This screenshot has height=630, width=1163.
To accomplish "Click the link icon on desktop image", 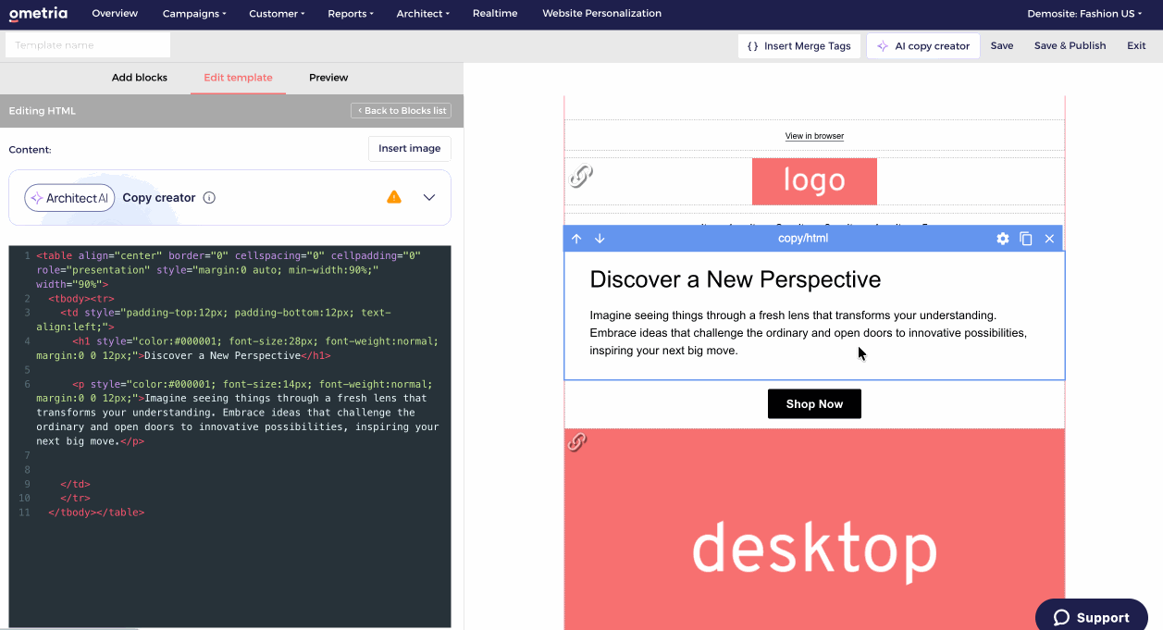I will (x=576, y=441).
